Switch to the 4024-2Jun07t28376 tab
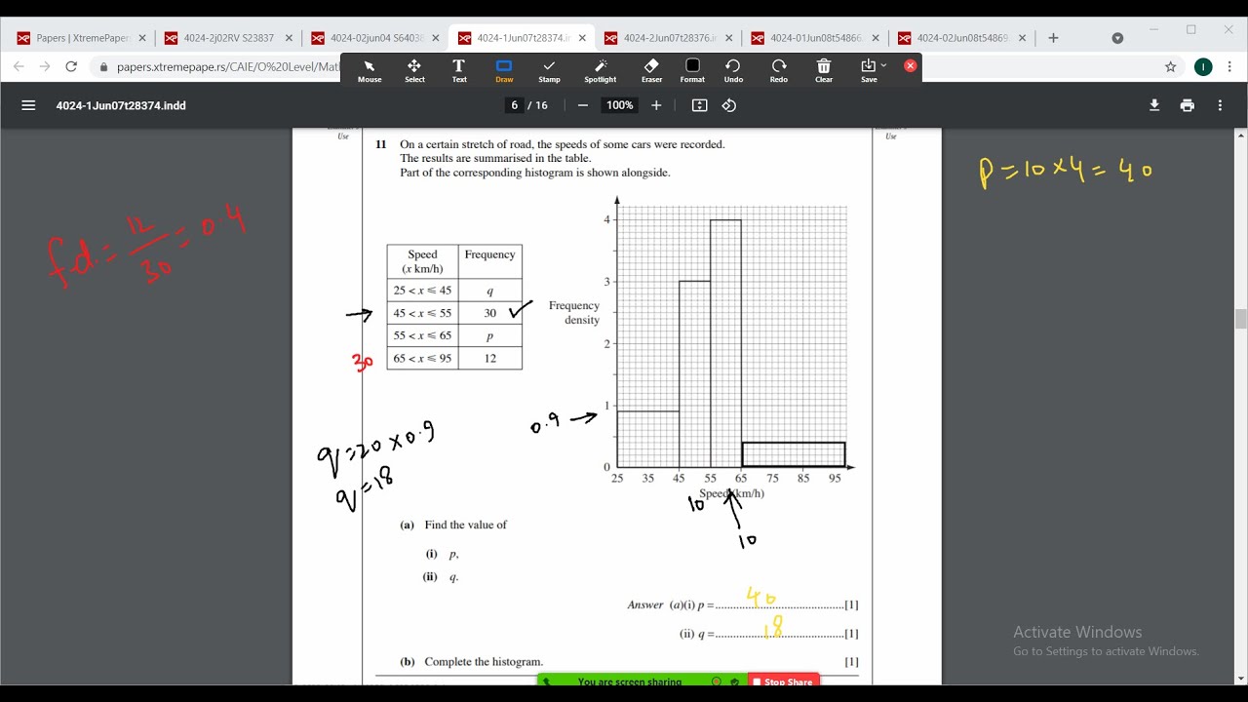The height and width of the screenshot is (702, 1248). [669, 38]
